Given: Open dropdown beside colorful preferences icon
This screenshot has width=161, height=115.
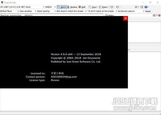Looking at the screenshot, I should pyautogui.click(x=138, y=7).
